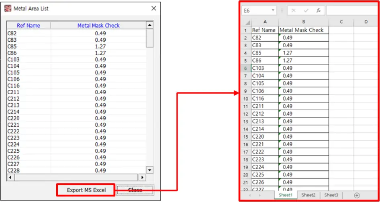
Task: Open the Excel Name Box dropdown arrow
Action: coord(274,10)
